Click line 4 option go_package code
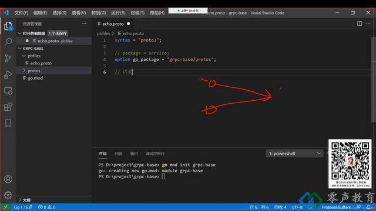Screen dimensions: 376x211 [165, 59]
